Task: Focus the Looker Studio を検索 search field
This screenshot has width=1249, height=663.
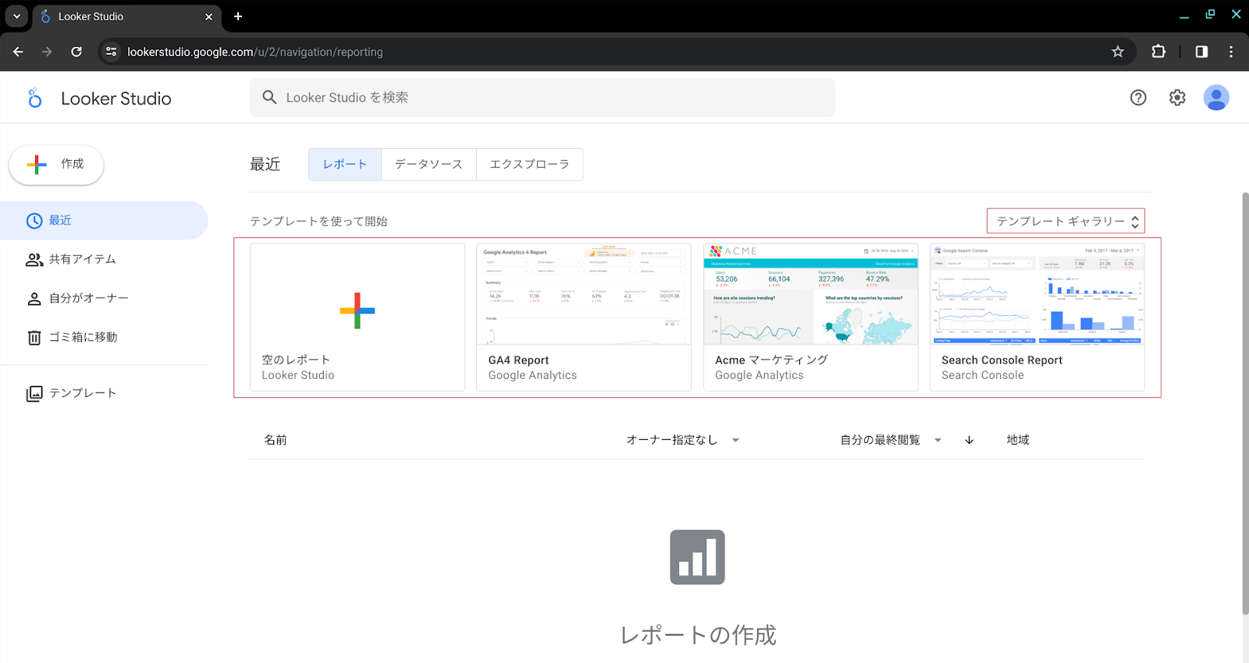Action: pos(543,97)
